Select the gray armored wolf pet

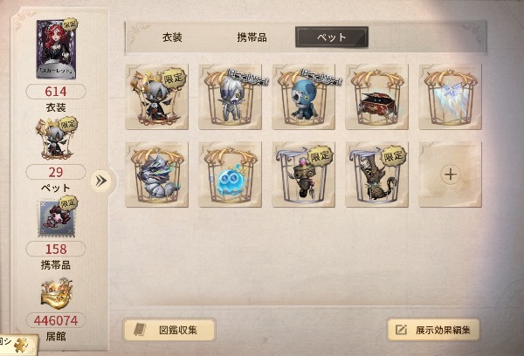point(156,175)
